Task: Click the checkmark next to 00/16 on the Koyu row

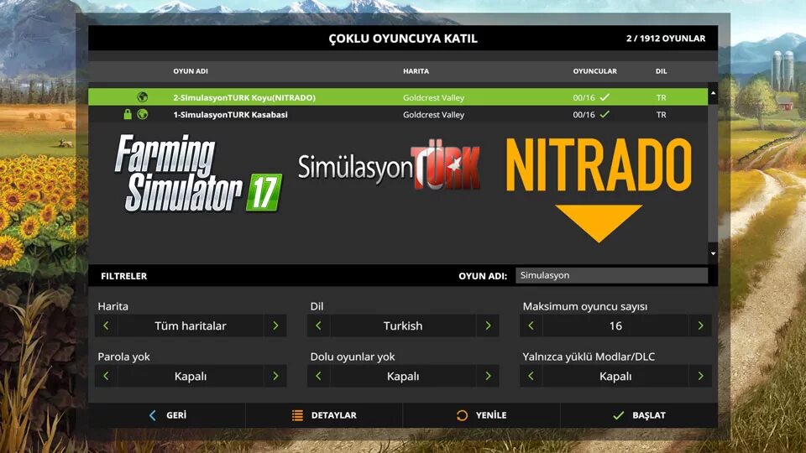Action: (x=605, y=96)
